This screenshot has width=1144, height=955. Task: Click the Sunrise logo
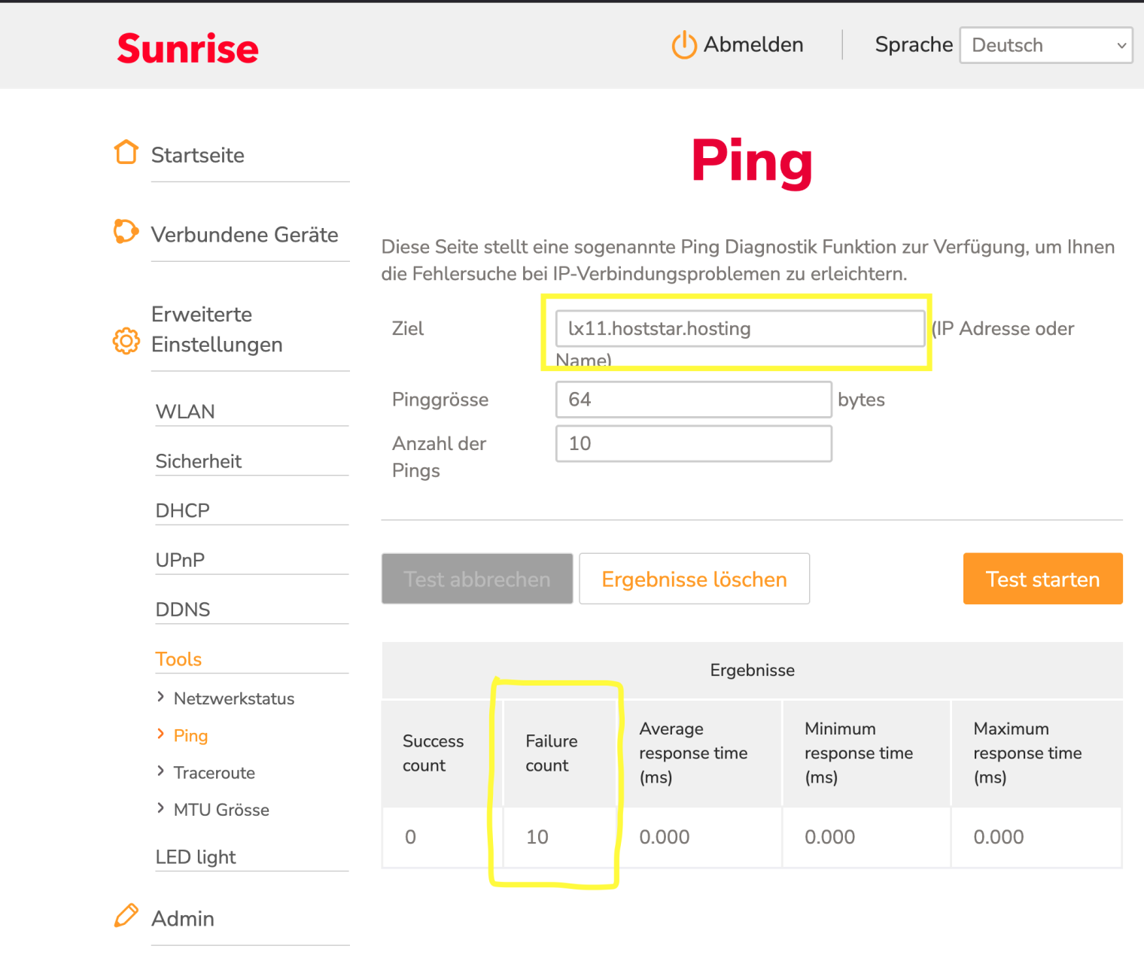pos(187,49)
